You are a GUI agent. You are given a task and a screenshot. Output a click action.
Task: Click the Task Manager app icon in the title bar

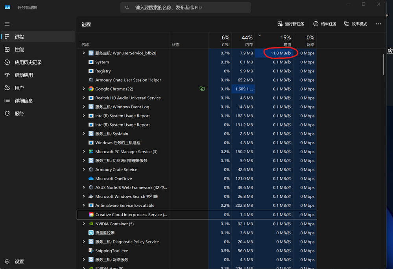tap(7, 7)
